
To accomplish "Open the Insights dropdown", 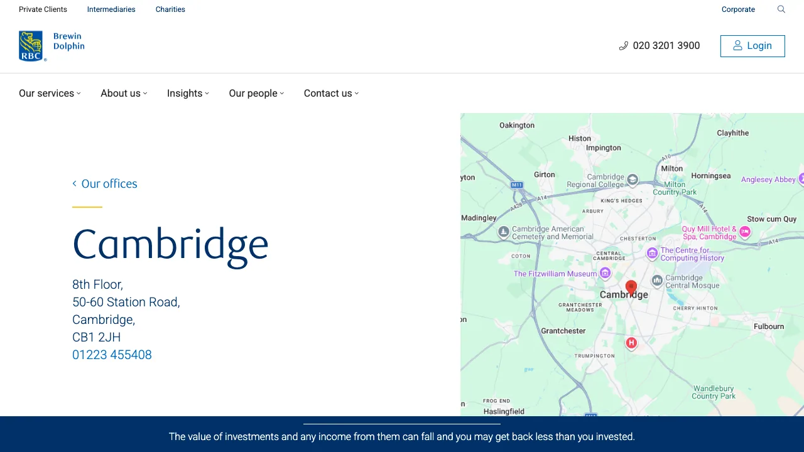I will click(187, 93).
